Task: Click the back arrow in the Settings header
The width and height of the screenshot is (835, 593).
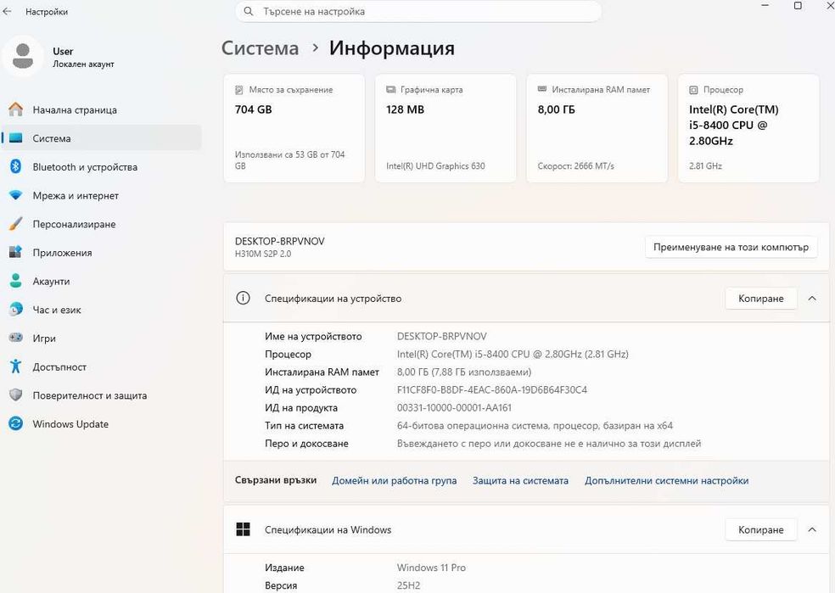Action: (x=7, y=11)
